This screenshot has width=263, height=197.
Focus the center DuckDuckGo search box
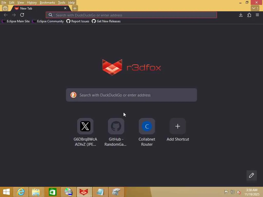(x=131, y=95)
